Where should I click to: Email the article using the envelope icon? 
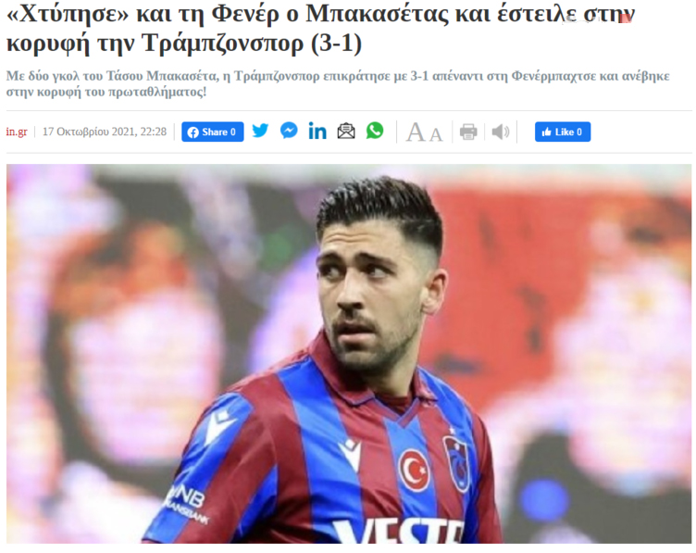(346, 132)
